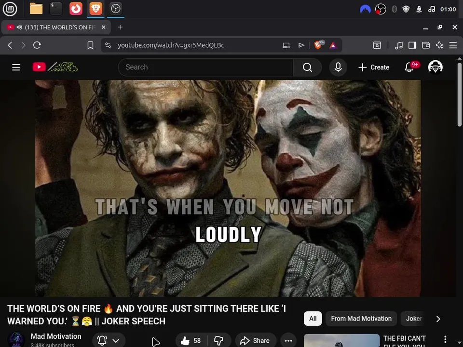Open Mad Motivation channel avatar
Screen dimensions: 463x347
click(16, 340)
